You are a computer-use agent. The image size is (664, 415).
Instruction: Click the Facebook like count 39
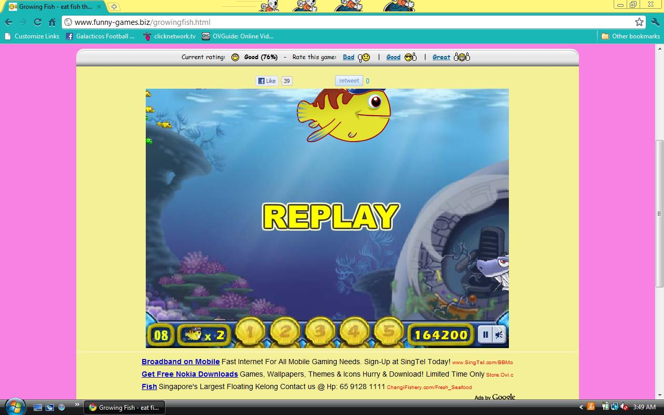(287, 81)
